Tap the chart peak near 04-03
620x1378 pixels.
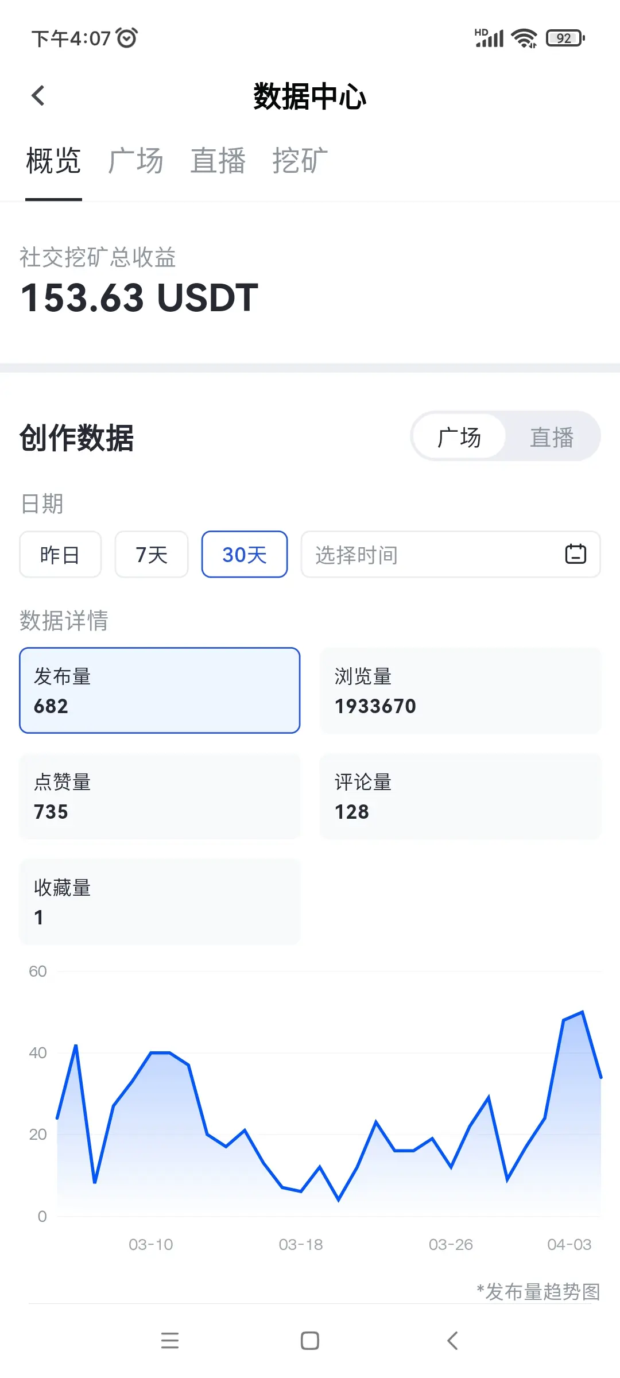582,1013
